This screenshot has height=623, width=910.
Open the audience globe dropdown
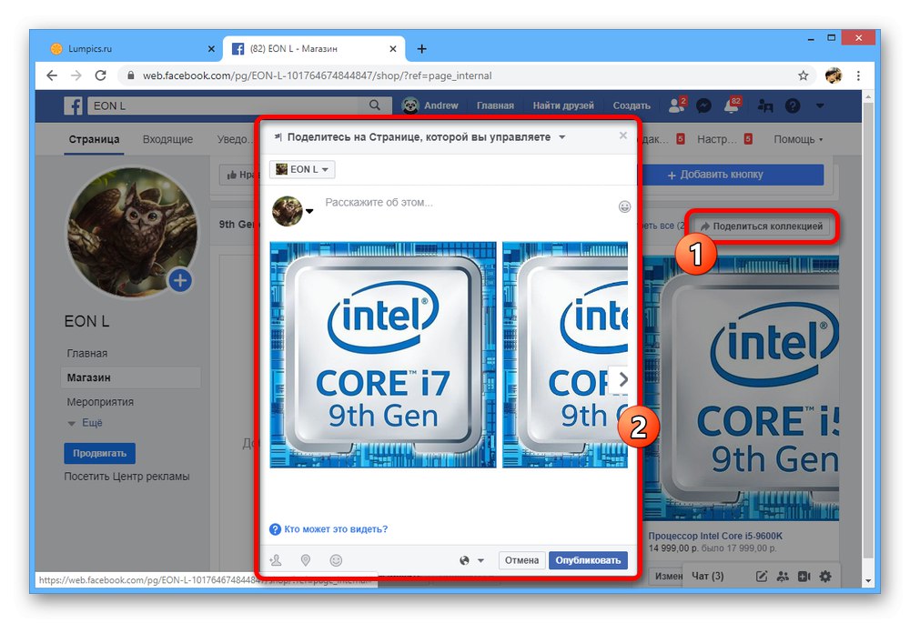click(x=471, y=560)
